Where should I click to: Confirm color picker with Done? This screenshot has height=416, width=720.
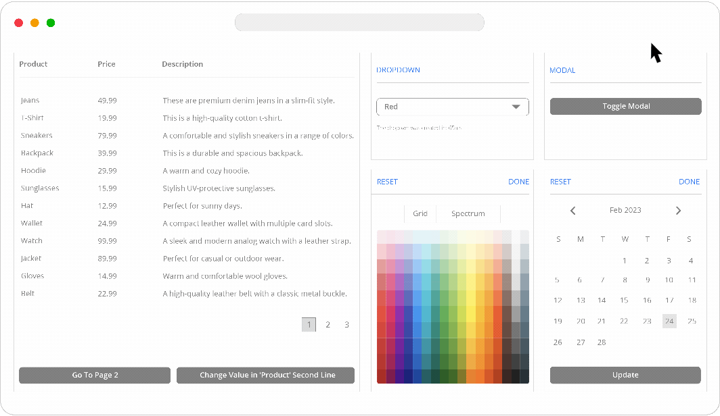(x=518, y=182)
